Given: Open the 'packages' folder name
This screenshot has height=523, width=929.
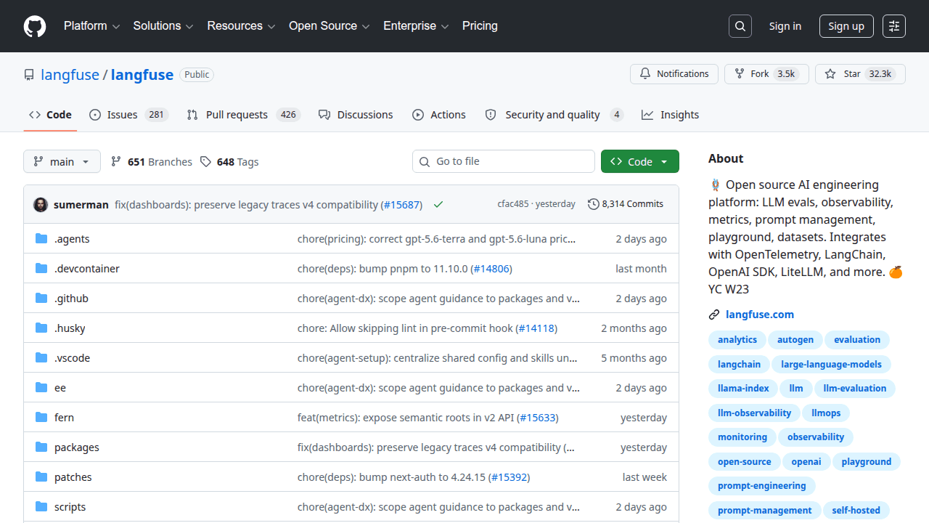Looking at the screenshot, I should (x=77, y=447).
